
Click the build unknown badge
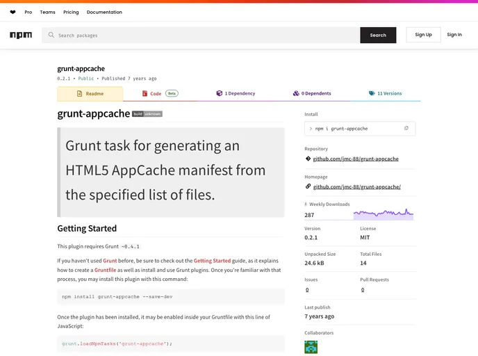click(x=147, y=114)
